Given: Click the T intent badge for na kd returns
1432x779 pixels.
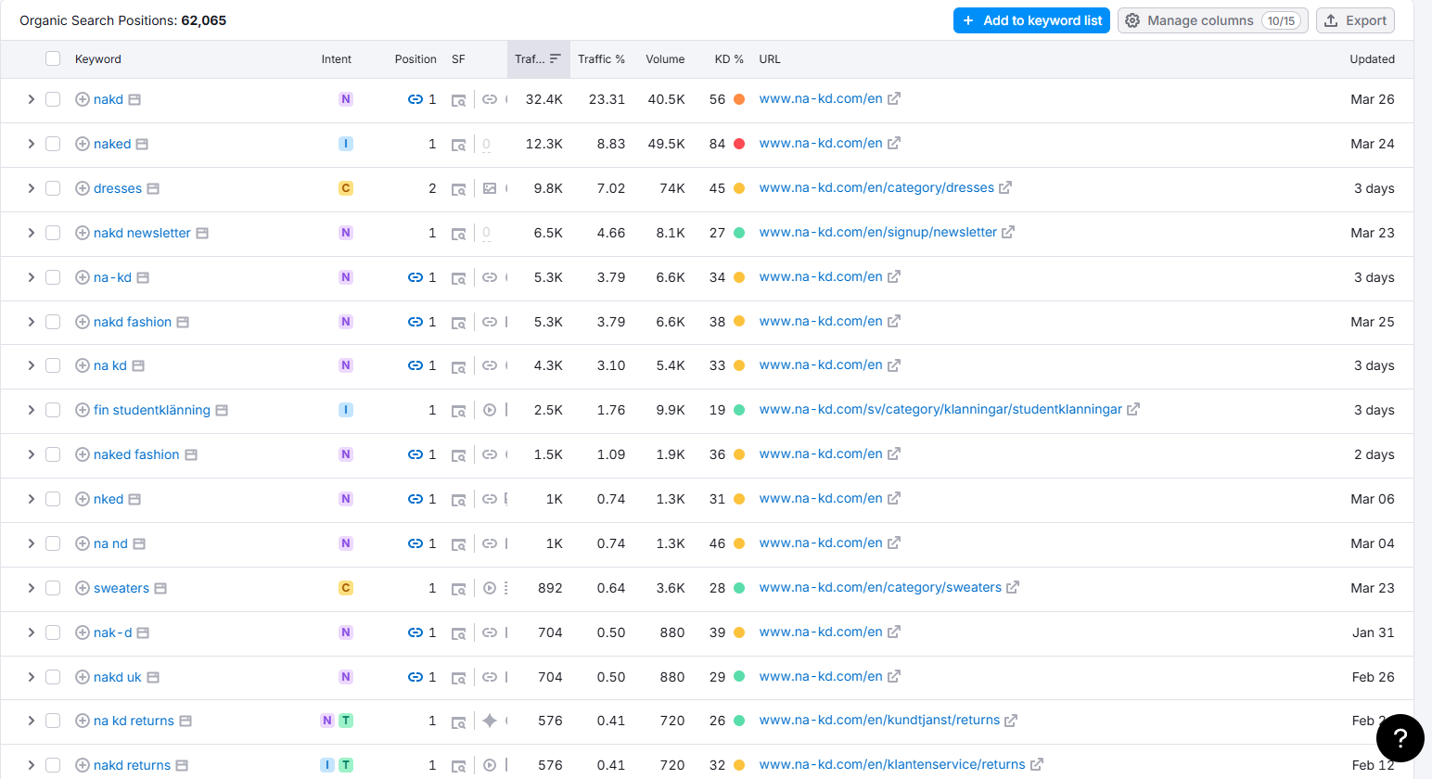Looking at the screenshot, I should tap(346, 721).
